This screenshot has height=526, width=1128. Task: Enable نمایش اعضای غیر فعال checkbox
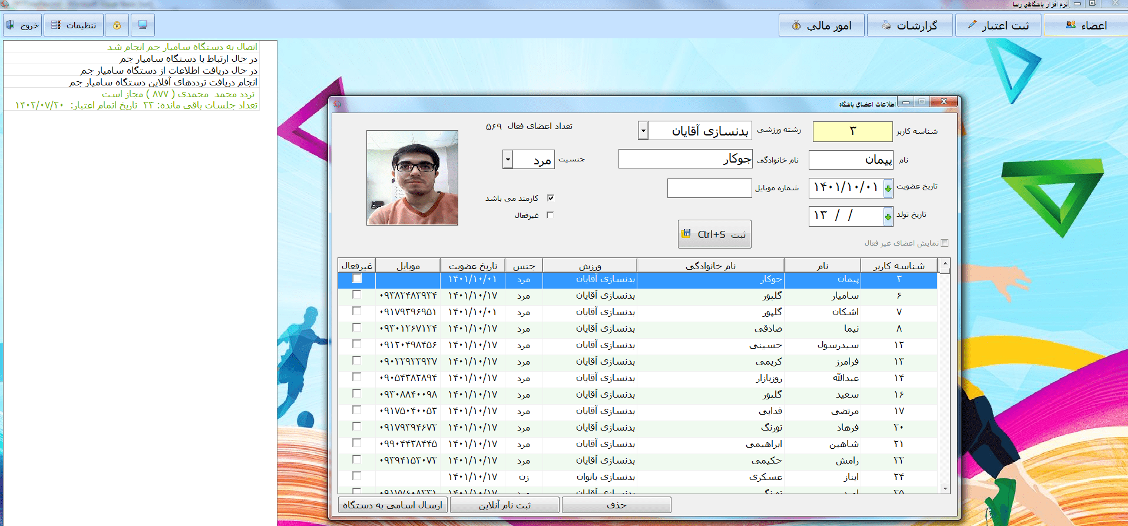point(945,243)
